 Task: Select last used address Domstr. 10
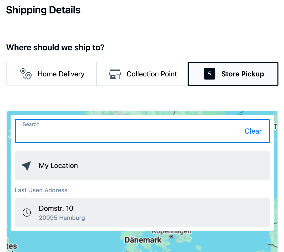click(x=142, y=213)
